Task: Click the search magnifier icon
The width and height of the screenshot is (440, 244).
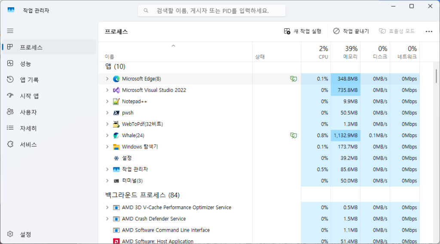Action: [x=146, y=11]
